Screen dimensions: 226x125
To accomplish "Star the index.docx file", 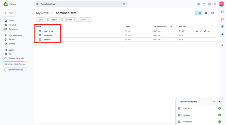I will click(209, 31).
